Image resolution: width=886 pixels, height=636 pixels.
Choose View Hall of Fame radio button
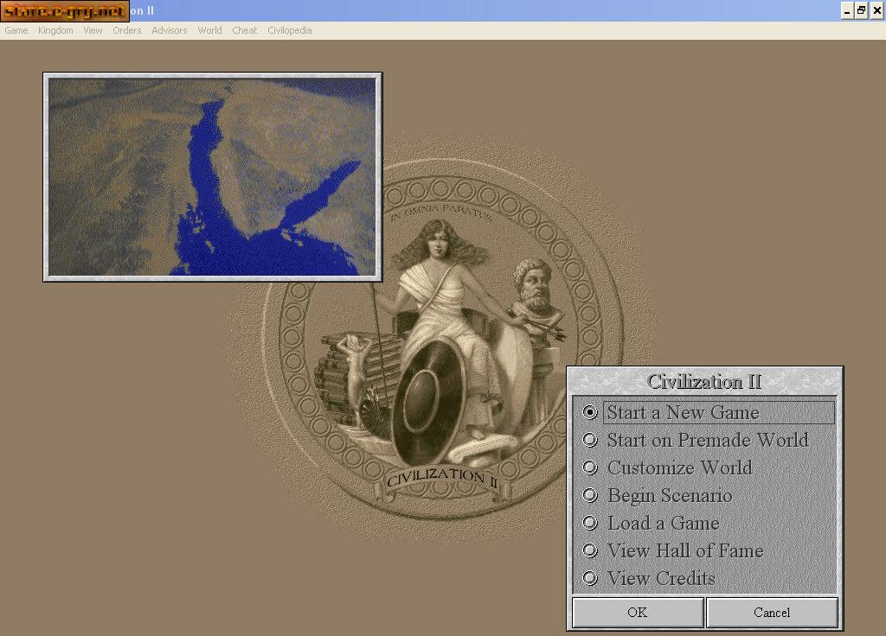(590, 550)
